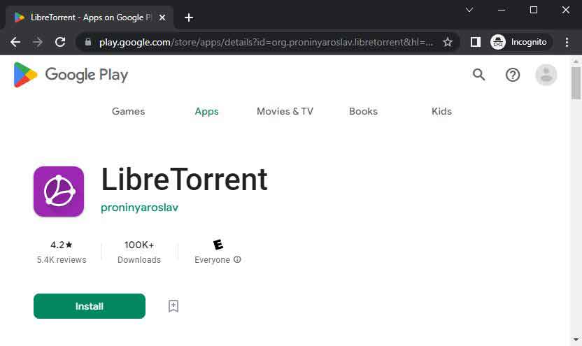
Task: Switch to the Games section
Action: [x=129, y=111]
